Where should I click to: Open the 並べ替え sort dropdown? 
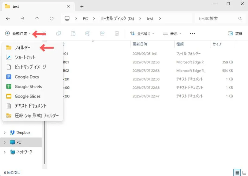(x=142, y=33)
